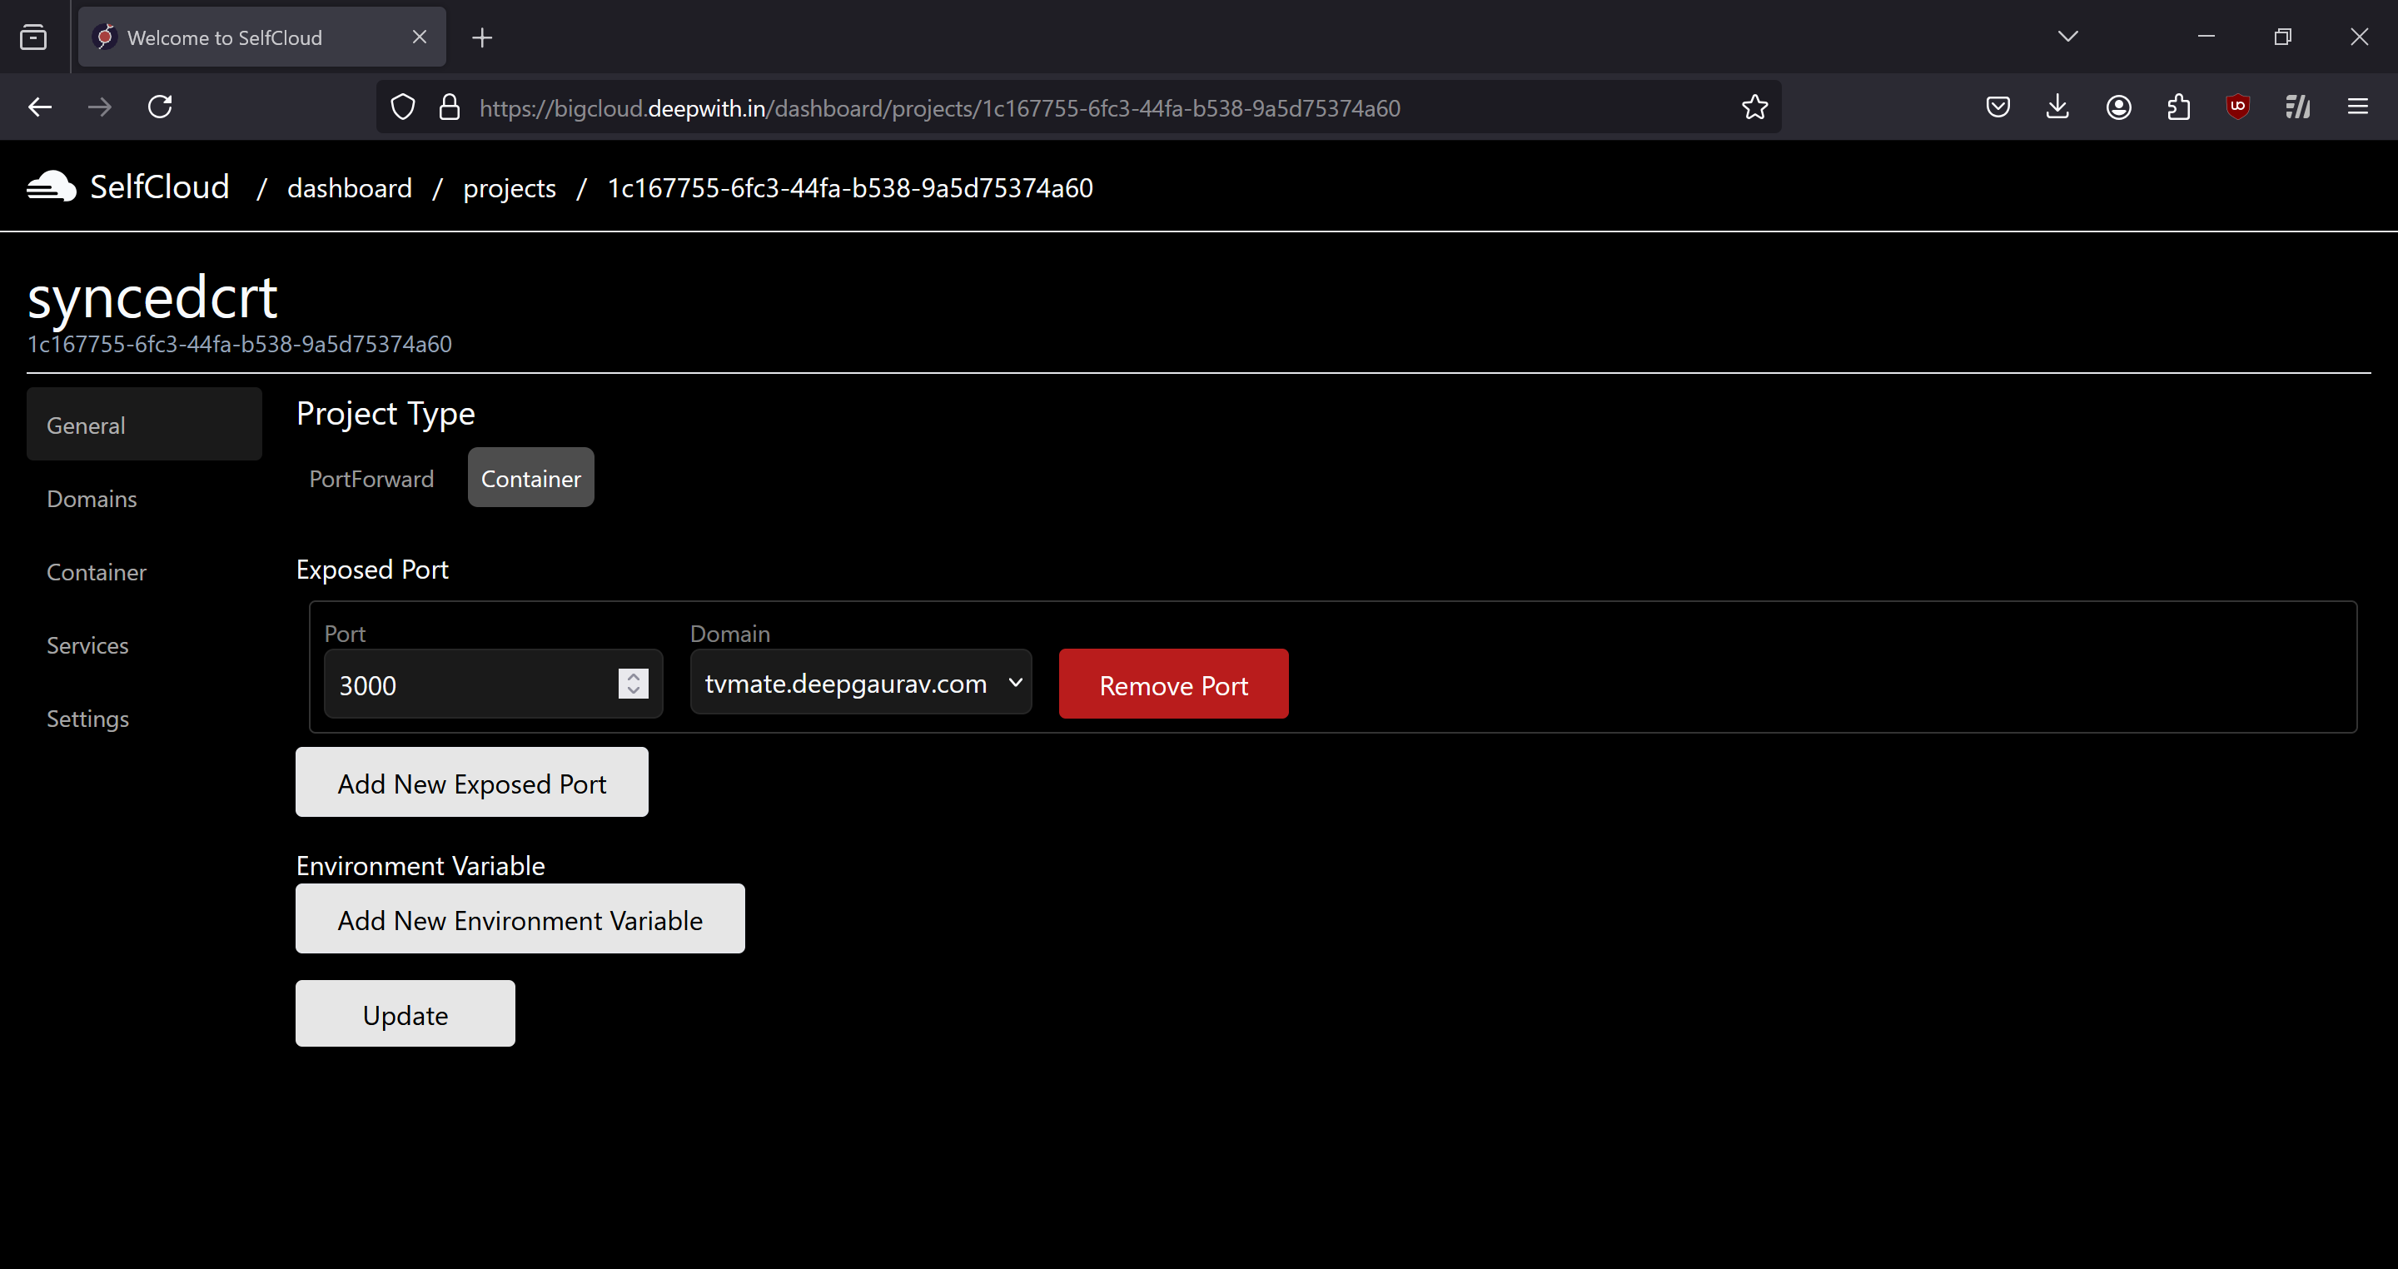This screenshot has height=1269, width=2398.
Task: Open the extensions puzzle icon
Action: tap(2178, 107)
